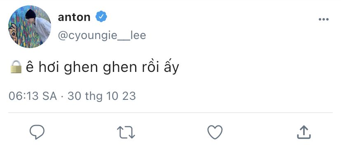Click the word hơi in the tweet
The image size is (341, 150).
pyautogui.click(x=50, y=67)
